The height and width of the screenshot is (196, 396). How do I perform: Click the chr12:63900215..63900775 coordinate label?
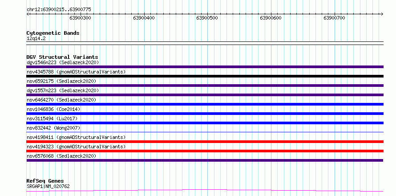[x=59, y=10]
